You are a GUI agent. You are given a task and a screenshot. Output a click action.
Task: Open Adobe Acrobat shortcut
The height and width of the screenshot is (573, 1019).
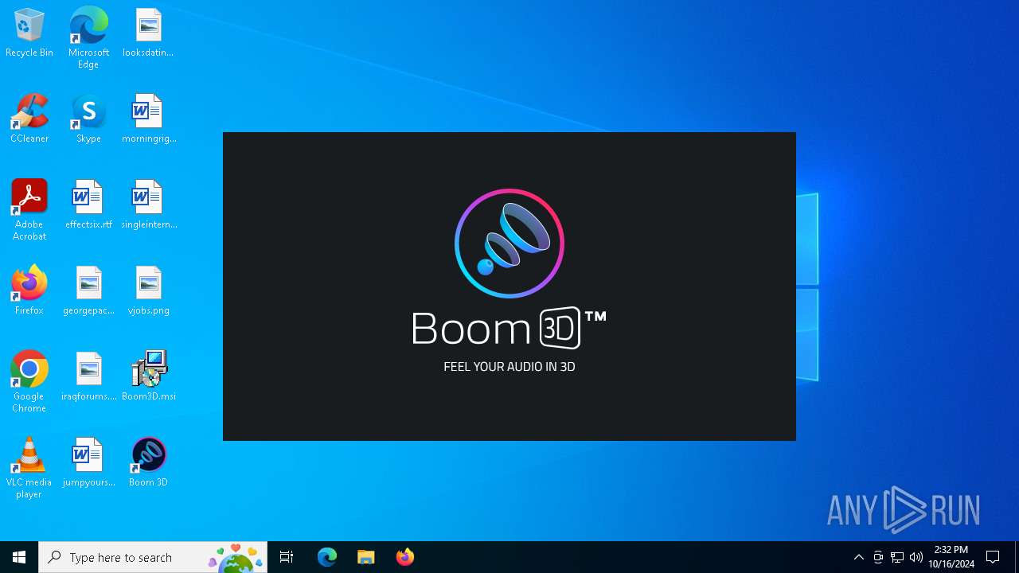[29, 210]
